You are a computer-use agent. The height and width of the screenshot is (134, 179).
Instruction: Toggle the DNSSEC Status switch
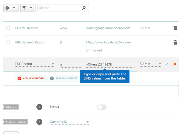pos(102,107)
